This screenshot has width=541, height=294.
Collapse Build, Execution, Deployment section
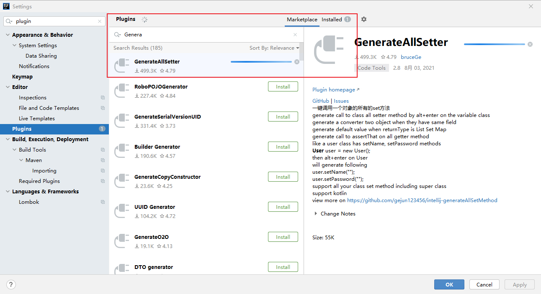[x=8, y=139]
